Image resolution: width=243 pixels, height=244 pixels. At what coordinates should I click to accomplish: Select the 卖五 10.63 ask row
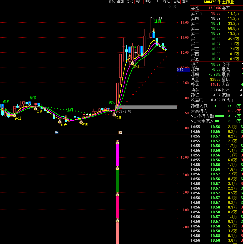click(x=217, y=13)
